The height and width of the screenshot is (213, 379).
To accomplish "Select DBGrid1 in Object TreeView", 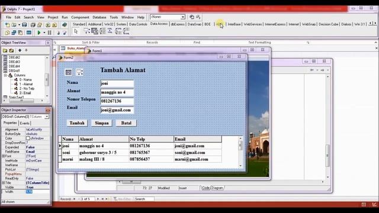I will click(x=14, y=71).
